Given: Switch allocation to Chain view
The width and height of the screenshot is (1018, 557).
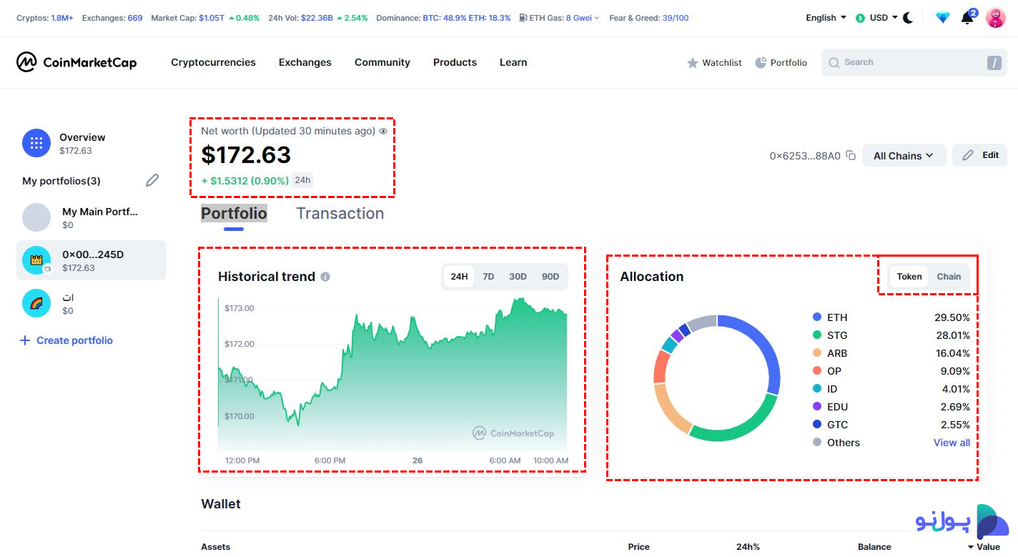Looking at the screenshot, I should click(x=949, y=277).
